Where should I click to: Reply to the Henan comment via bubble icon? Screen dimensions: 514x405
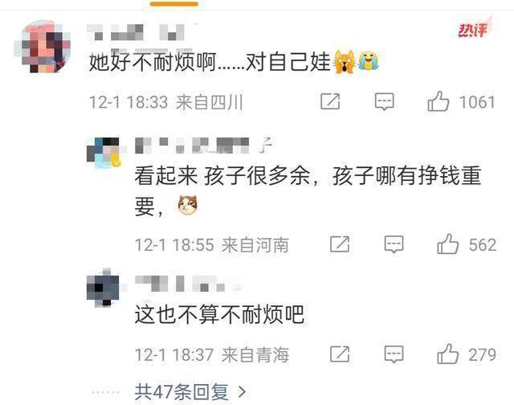(x=394, y=244)
